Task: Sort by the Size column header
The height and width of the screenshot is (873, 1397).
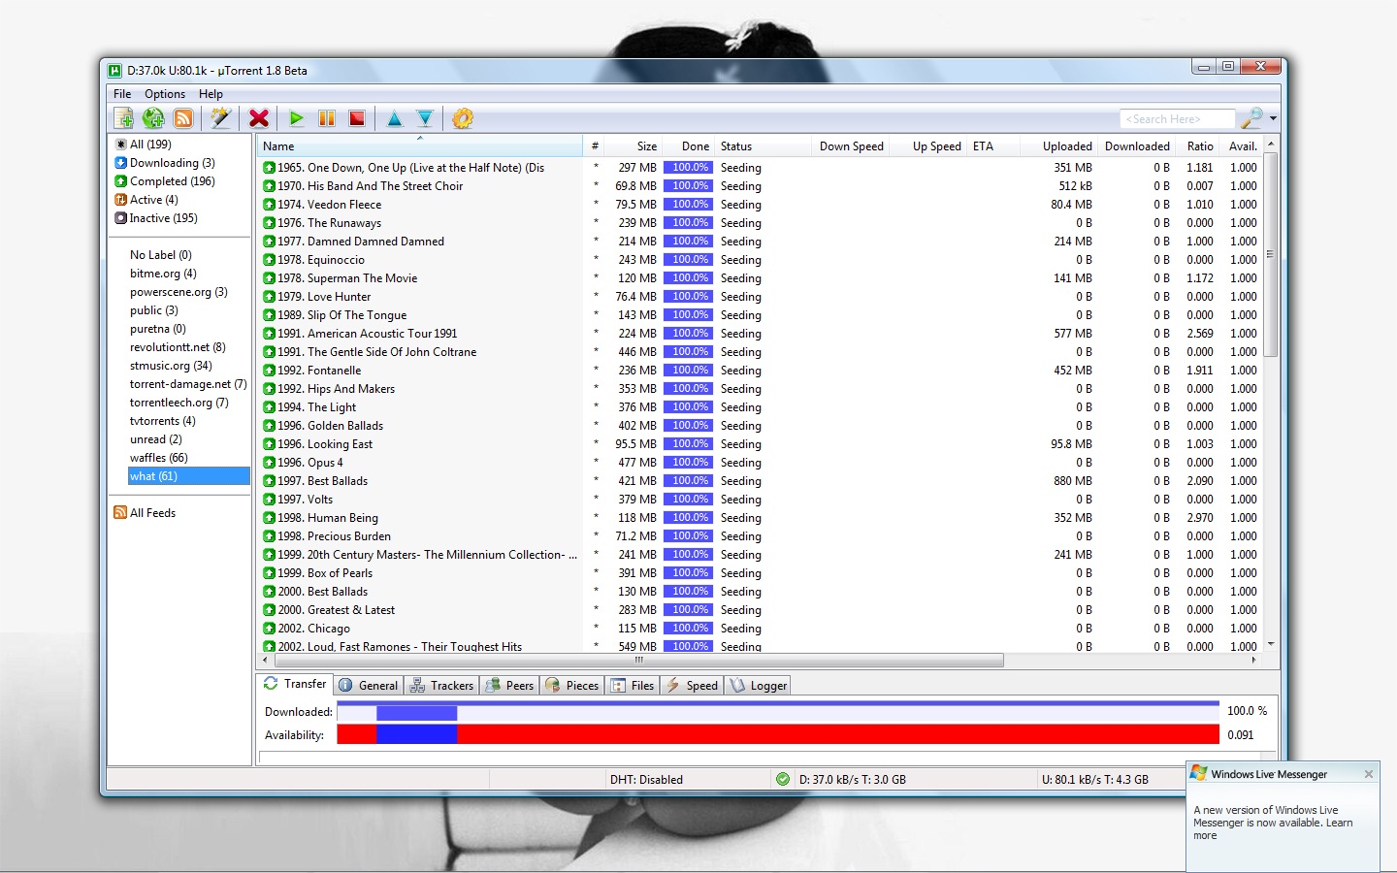Action: click(634, 146)
